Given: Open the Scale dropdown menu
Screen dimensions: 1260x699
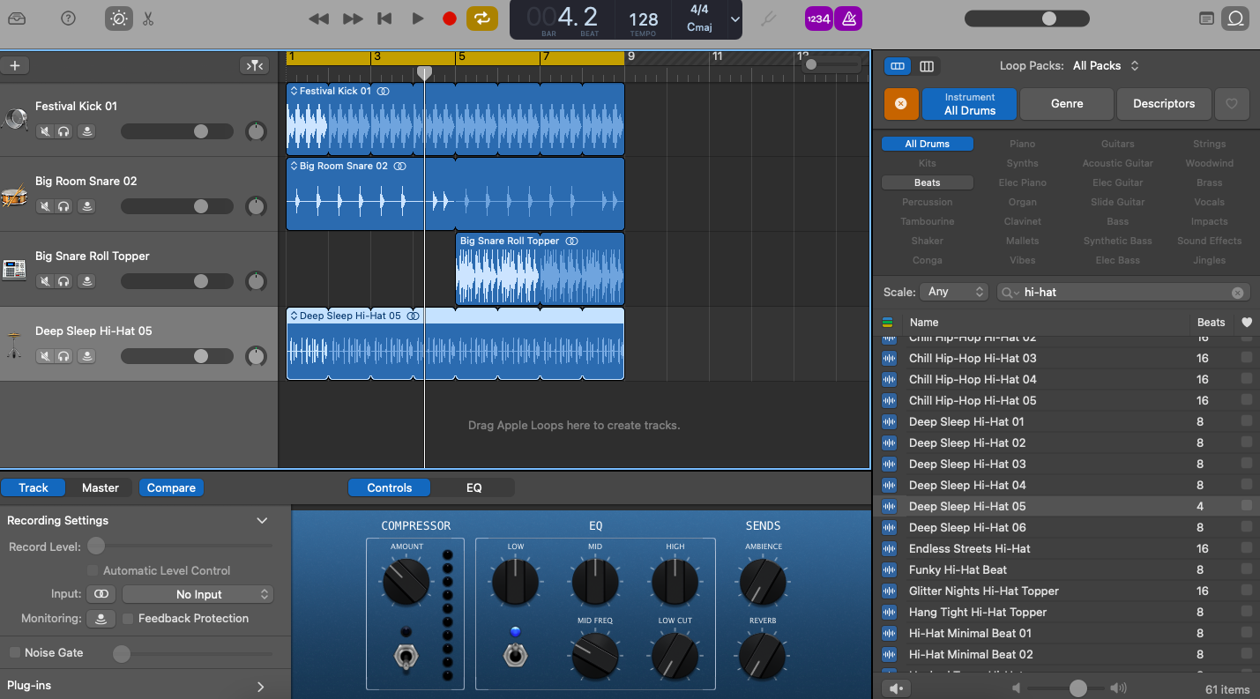Looking at the screenshot, I should (x=954, y=292).
